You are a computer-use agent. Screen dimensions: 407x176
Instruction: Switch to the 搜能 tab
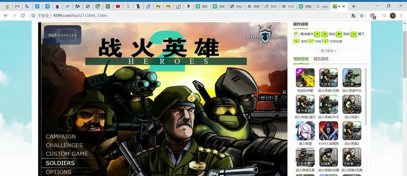pos(305,7)
